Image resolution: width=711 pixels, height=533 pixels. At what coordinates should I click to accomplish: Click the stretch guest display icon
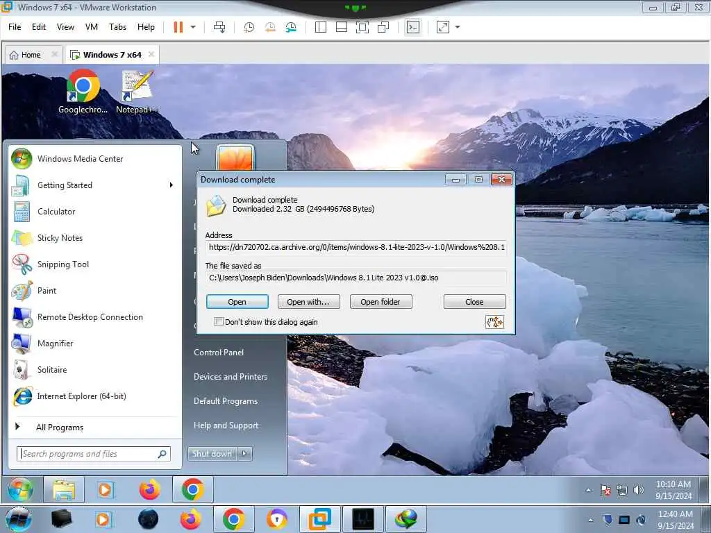tap(442, 27)
